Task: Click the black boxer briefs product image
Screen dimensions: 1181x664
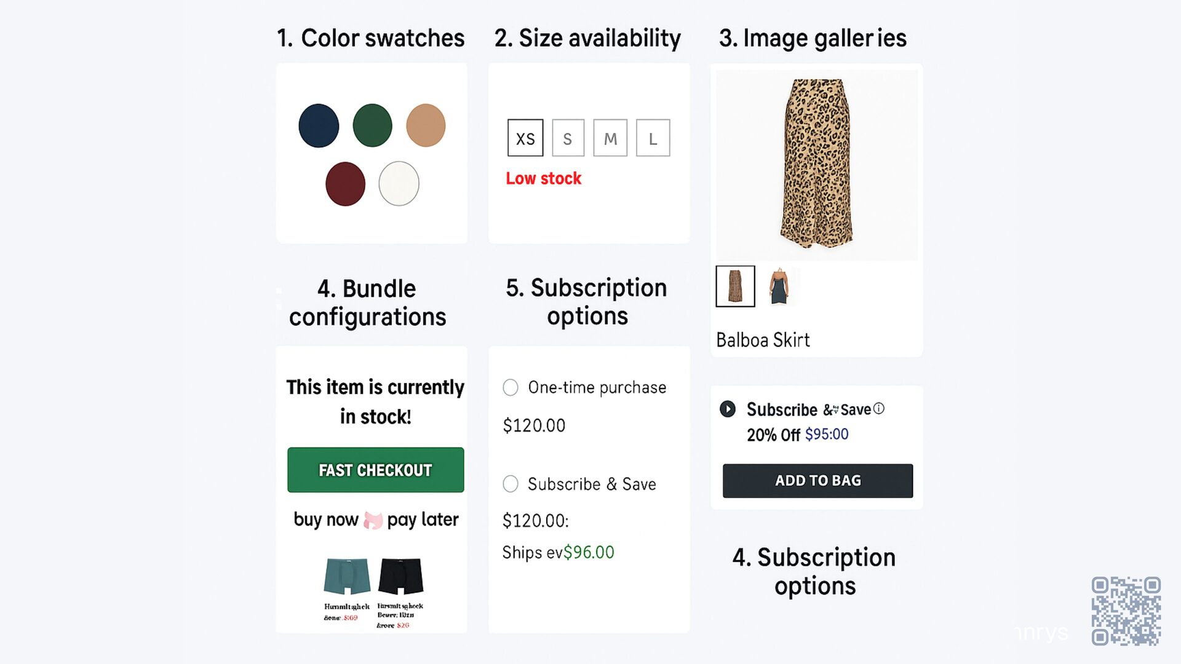Action: (x=400, y=576)
